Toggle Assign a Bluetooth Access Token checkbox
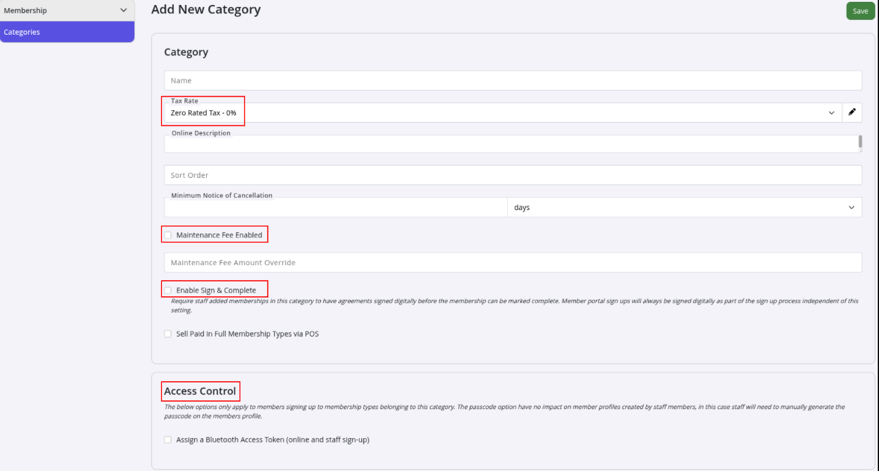This screenshot has height=471, width=879. (168, 439)
